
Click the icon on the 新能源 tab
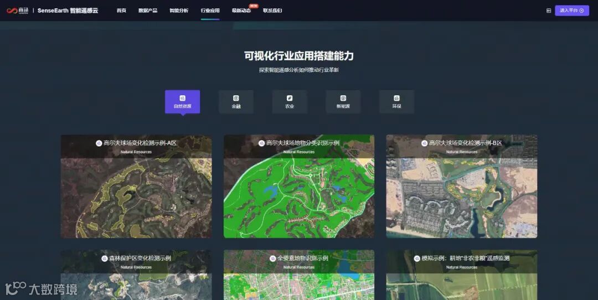click(343, 99)
